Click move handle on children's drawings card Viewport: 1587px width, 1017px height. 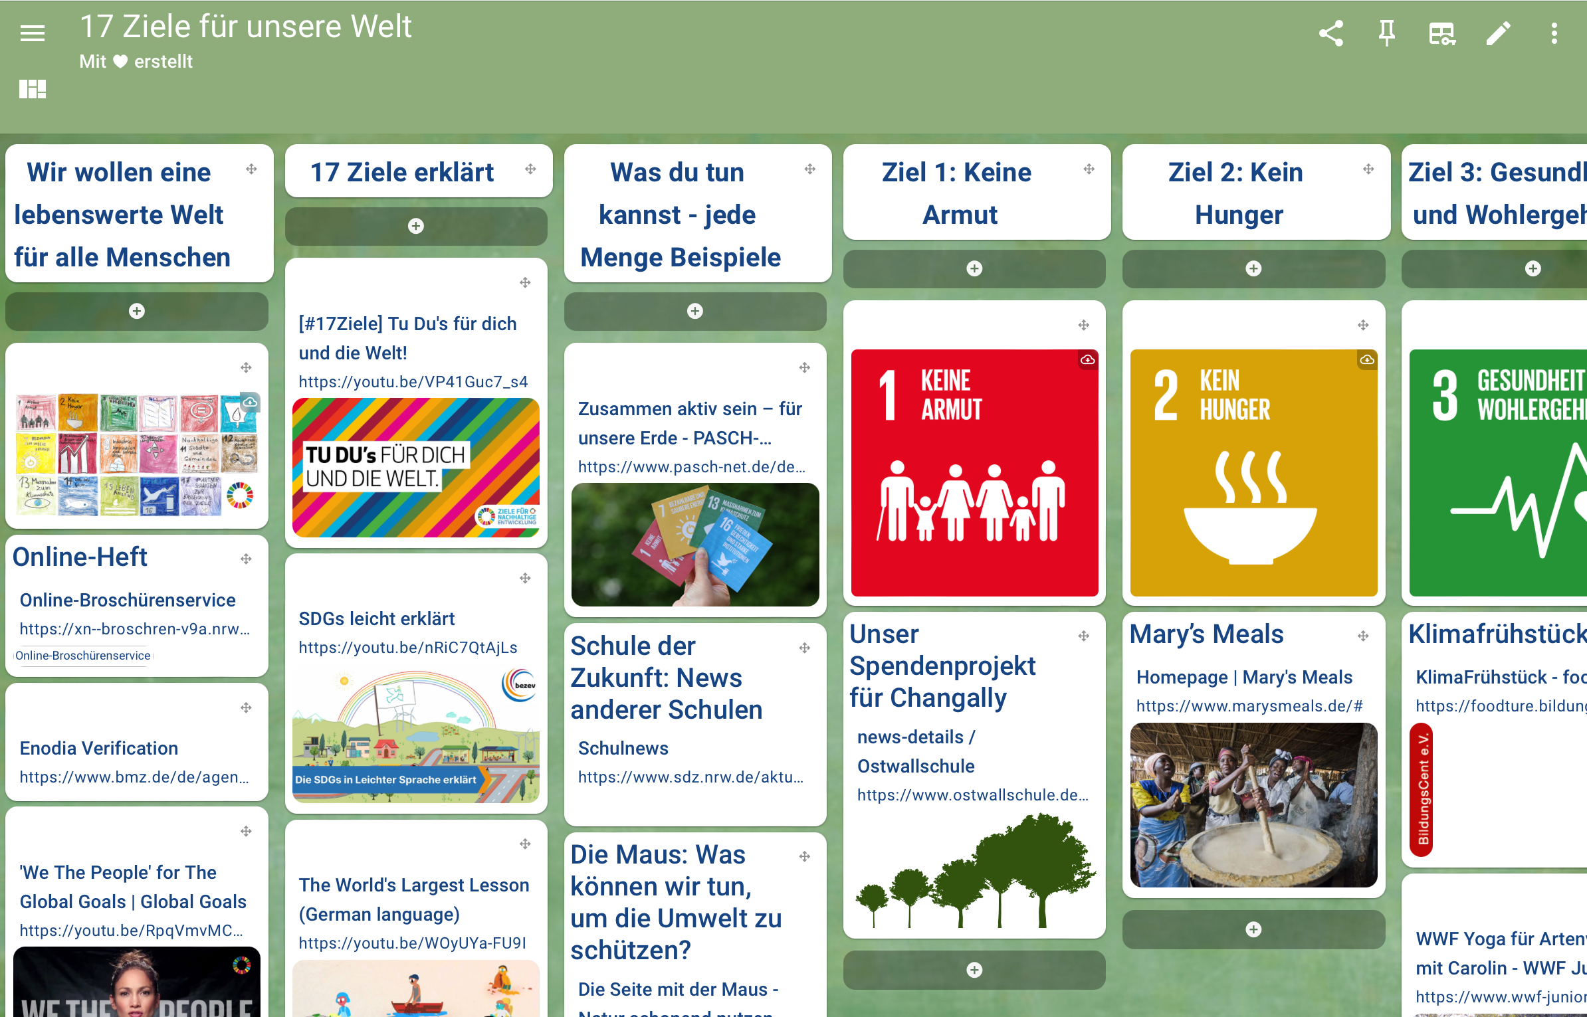[x=246, y=367]
